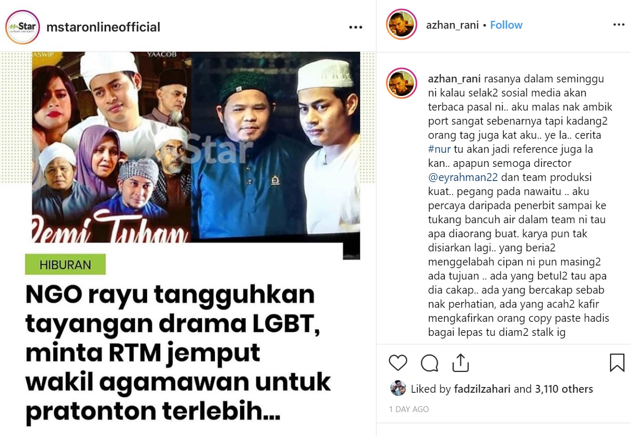Open the azhan_rani username in the header
631x436 pixels.
click(453, 25)
